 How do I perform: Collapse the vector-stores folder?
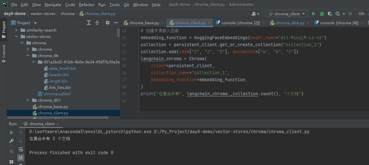click(16, 37)
